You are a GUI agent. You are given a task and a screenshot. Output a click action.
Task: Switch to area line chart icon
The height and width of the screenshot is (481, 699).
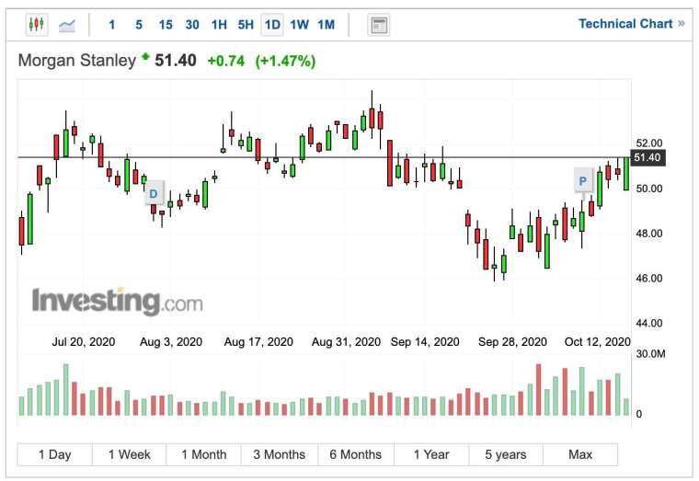click(67, 25)
